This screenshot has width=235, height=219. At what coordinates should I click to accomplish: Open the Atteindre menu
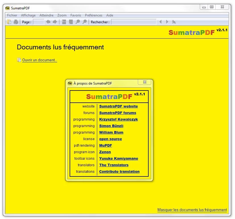[x=47, y=15]
